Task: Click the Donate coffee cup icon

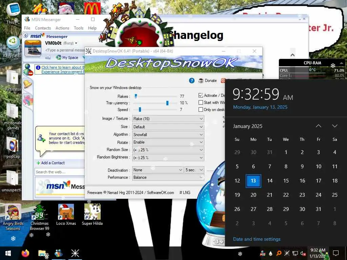Action: point(201,81)
